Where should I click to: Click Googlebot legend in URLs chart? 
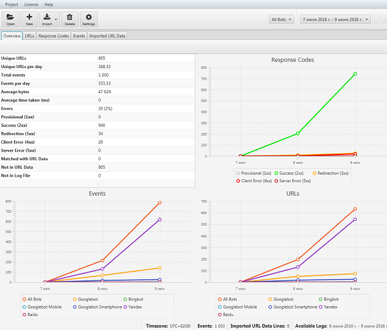coord(281,299)
